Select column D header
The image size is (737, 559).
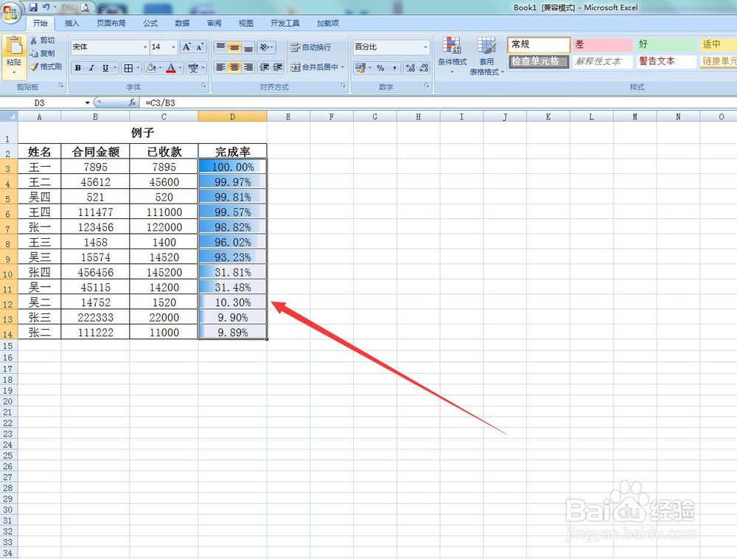click(233, 117)
